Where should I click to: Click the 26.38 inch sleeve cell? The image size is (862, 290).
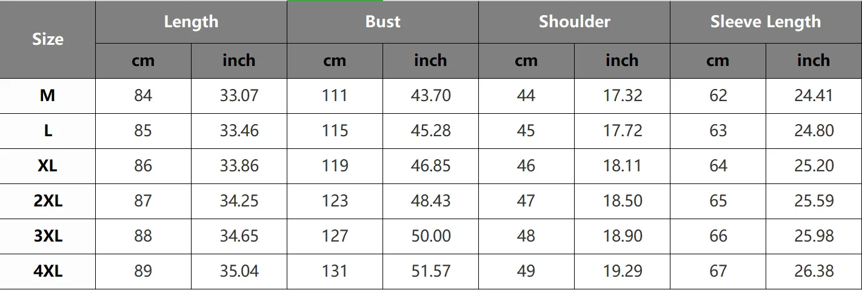tap(814, 271)
